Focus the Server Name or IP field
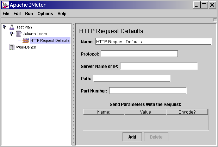Viewport: 218px width, 147px height. coord(158,66)
